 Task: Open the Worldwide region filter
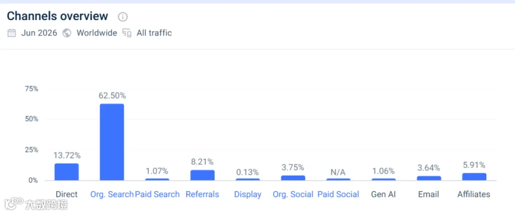pos(97,33)
